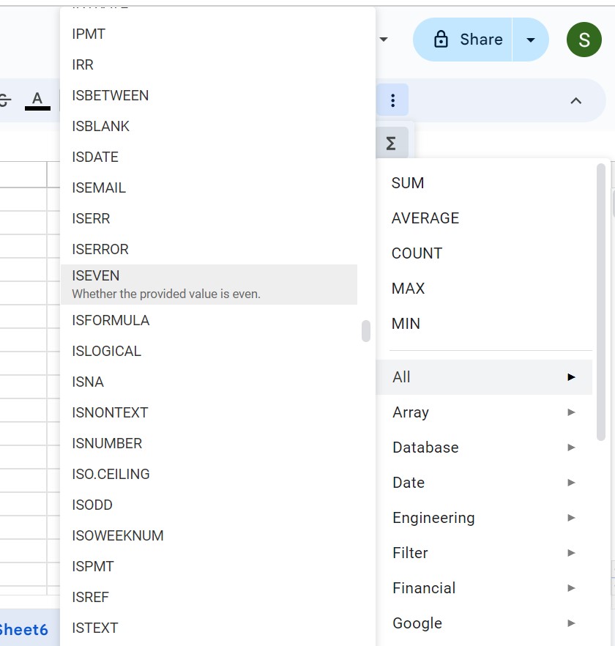Pick the ISNONTEXT function
Viewport: 615px width, 646px height.
[x=209, y=413]
